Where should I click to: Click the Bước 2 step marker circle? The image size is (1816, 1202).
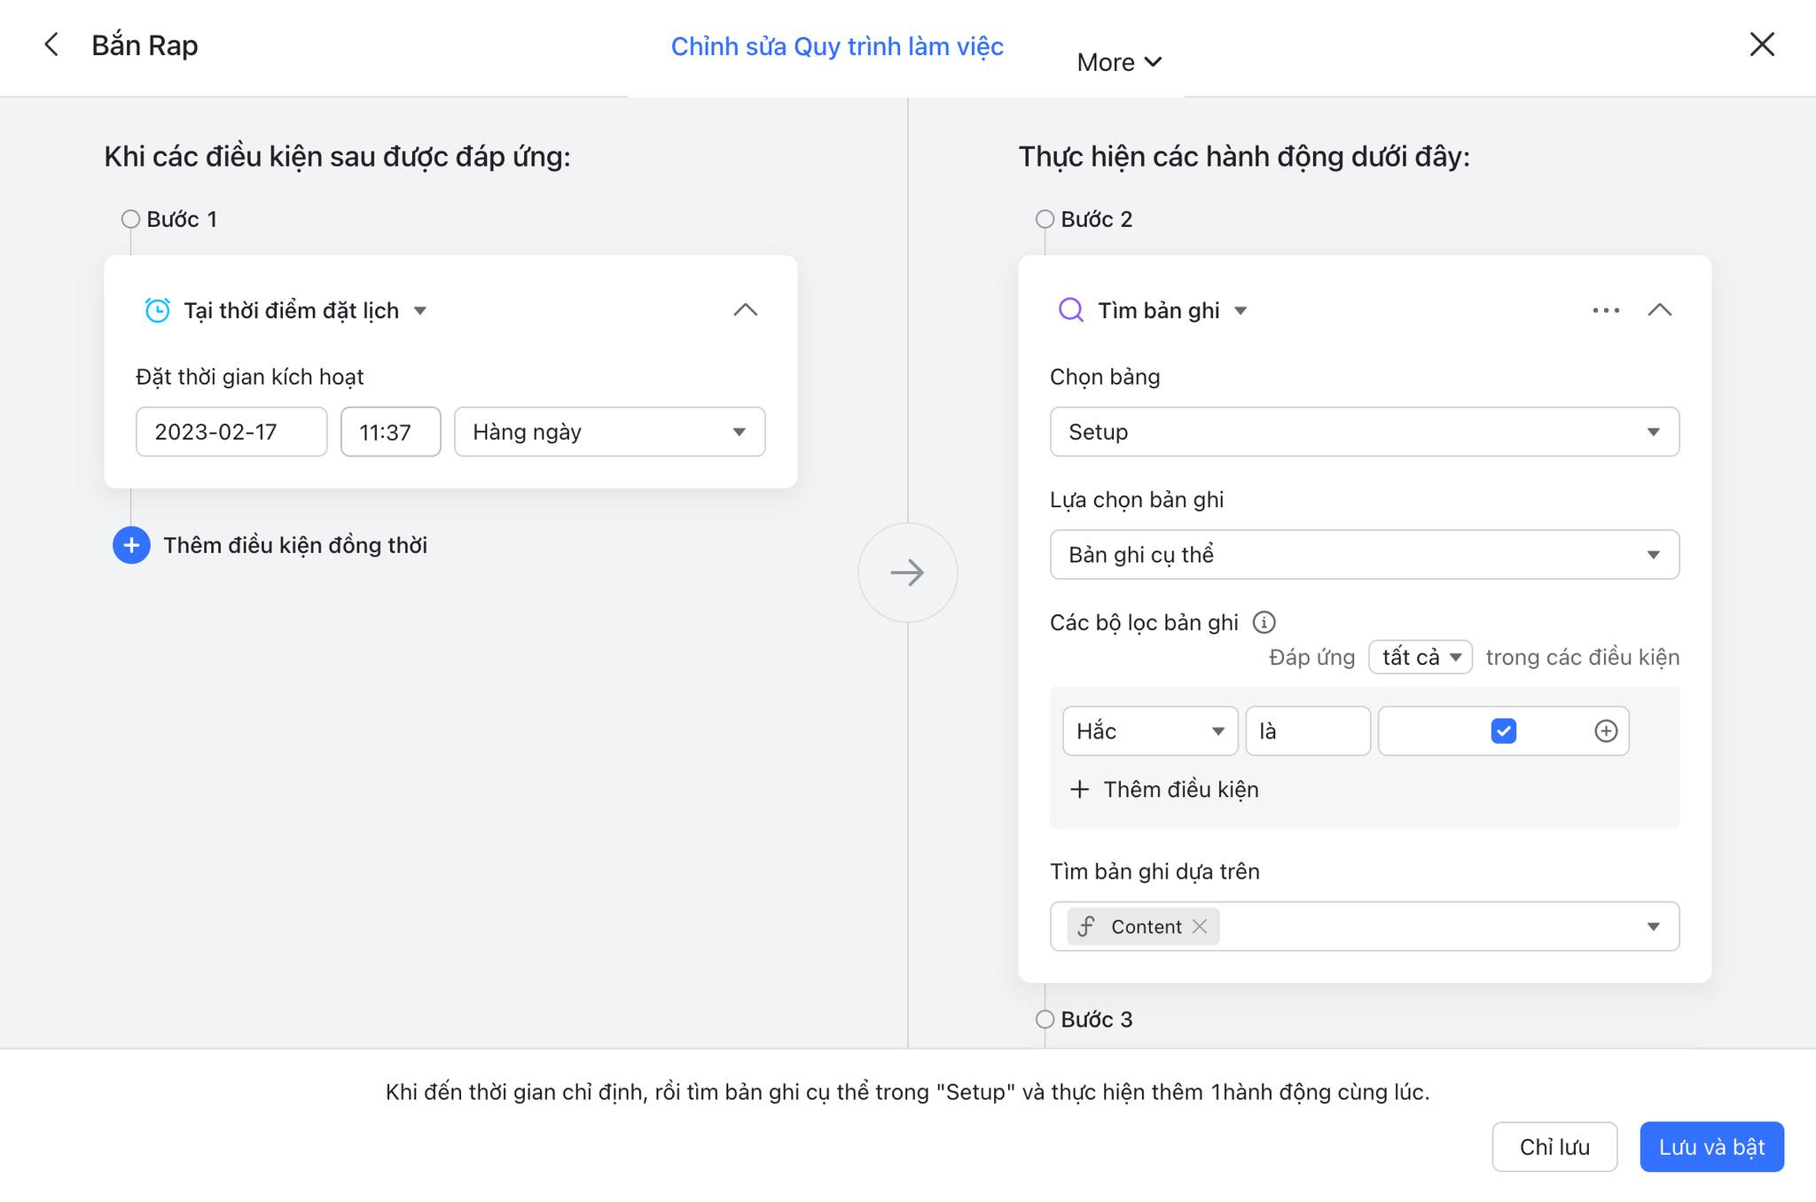[x=1045, y=219]
